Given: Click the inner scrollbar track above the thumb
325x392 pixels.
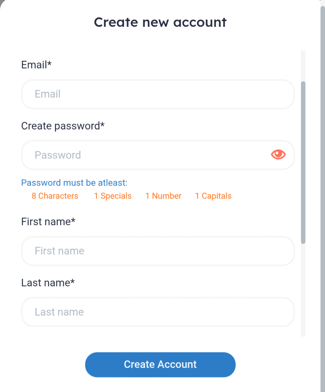Looking at the screenshot, I should click(x=303, y=66).
